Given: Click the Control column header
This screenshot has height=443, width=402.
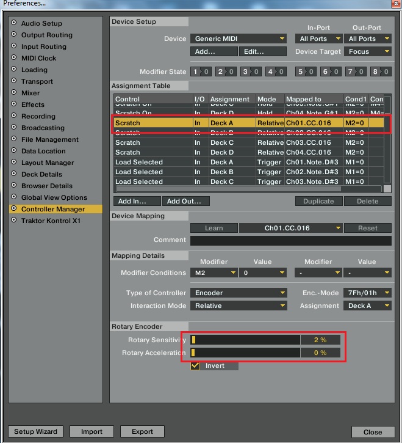Looking at the screenshot, I should click(154, 99).
